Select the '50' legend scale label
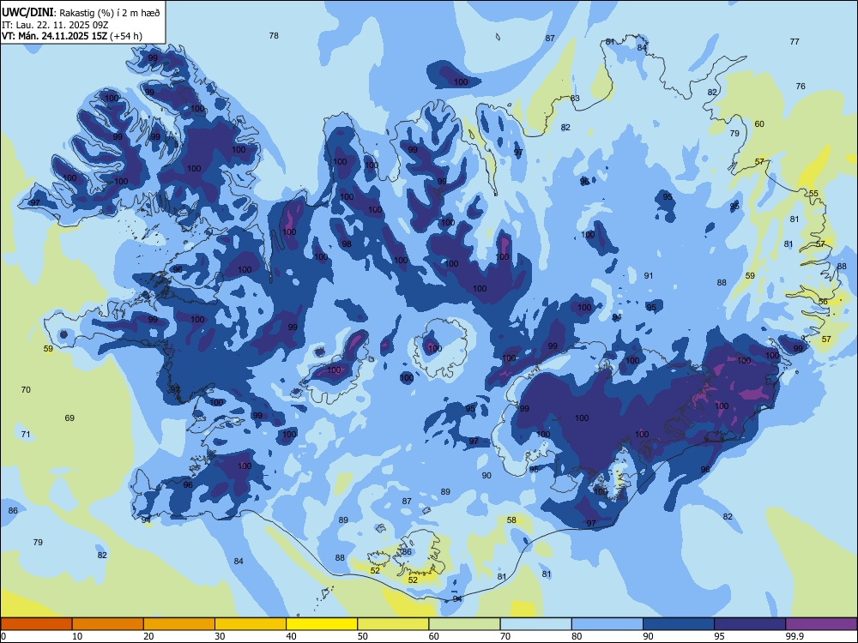The image size is (858, 643). pos(363,636)
